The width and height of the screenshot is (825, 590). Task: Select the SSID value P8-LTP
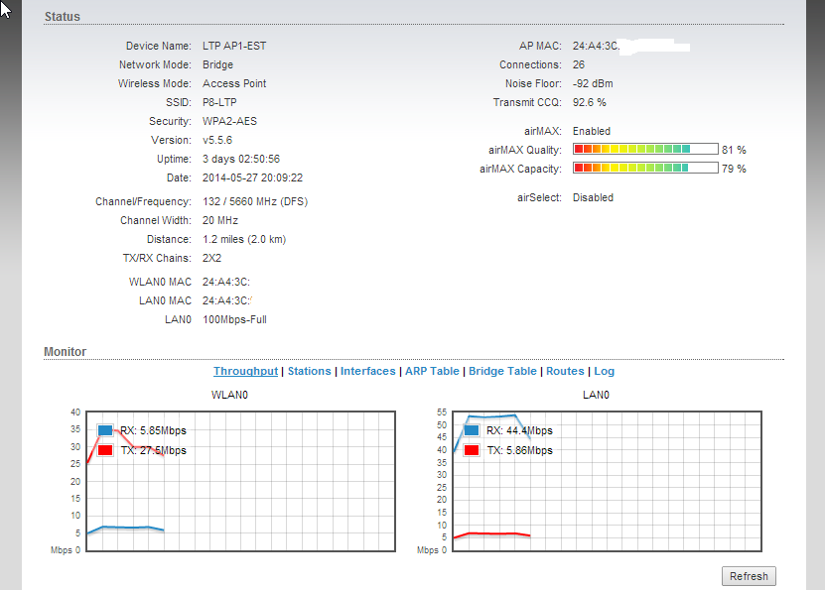click(219, 102)
